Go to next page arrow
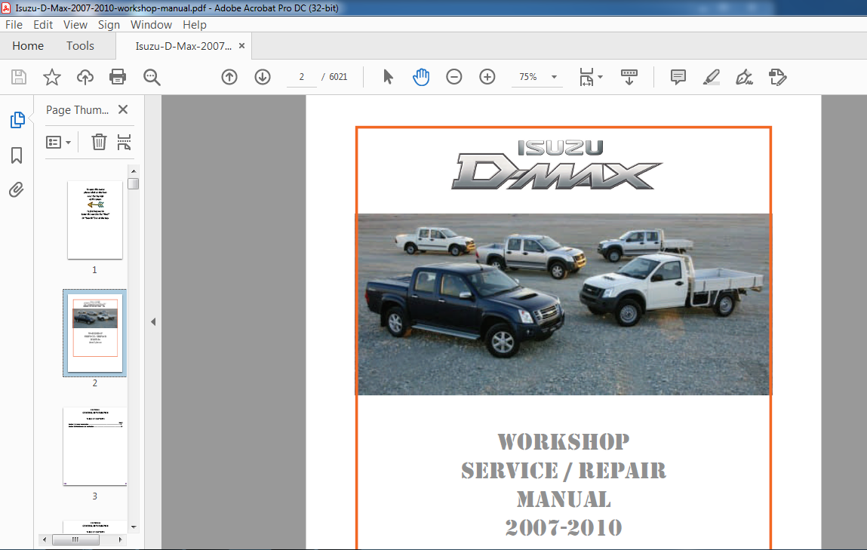Viewport: 867px width, 550px height. tap(263, 77)
